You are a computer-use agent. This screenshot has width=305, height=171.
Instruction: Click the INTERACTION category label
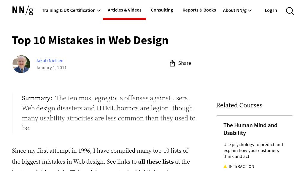241,167
